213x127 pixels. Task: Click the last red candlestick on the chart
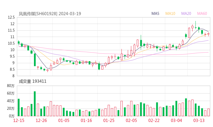click(x=208, y=34)
